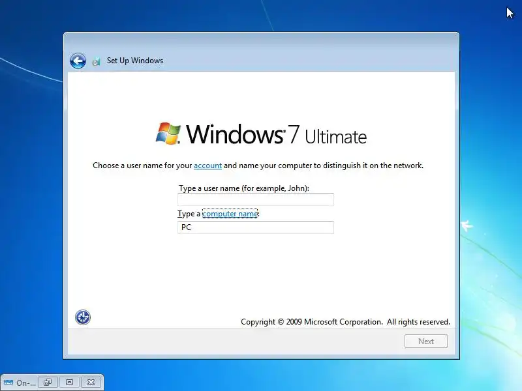The image size is (522, 391).
Task: Maximize the On-Screen Keyboard window
Action: [69, 383]
